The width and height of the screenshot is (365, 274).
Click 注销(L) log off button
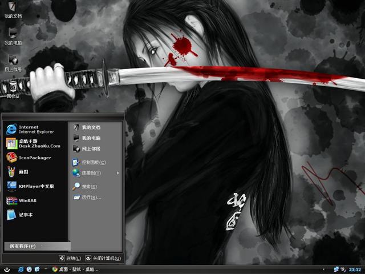click(70, 258)
